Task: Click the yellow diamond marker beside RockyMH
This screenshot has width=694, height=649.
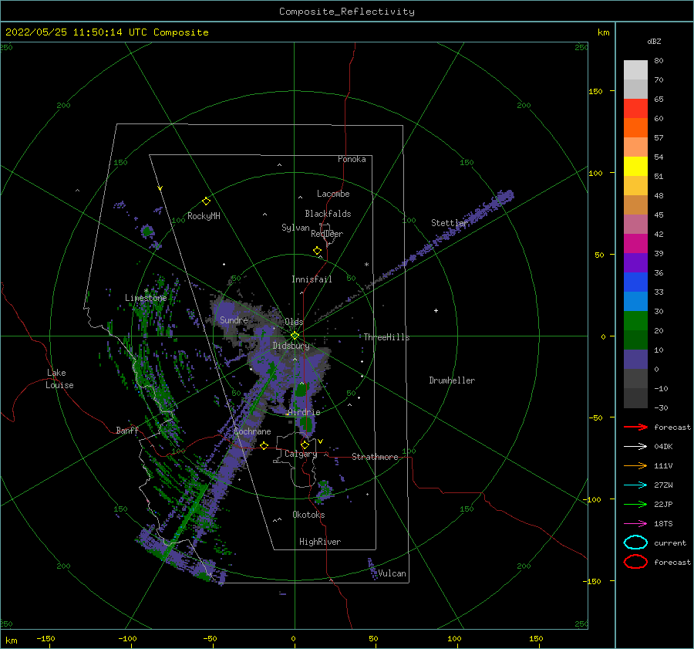Action: (206, 201)
